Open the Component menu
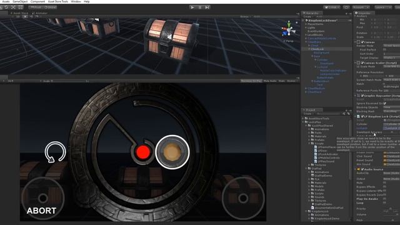The width and height of the screenshot is (400, 225). tap(37, 1)
